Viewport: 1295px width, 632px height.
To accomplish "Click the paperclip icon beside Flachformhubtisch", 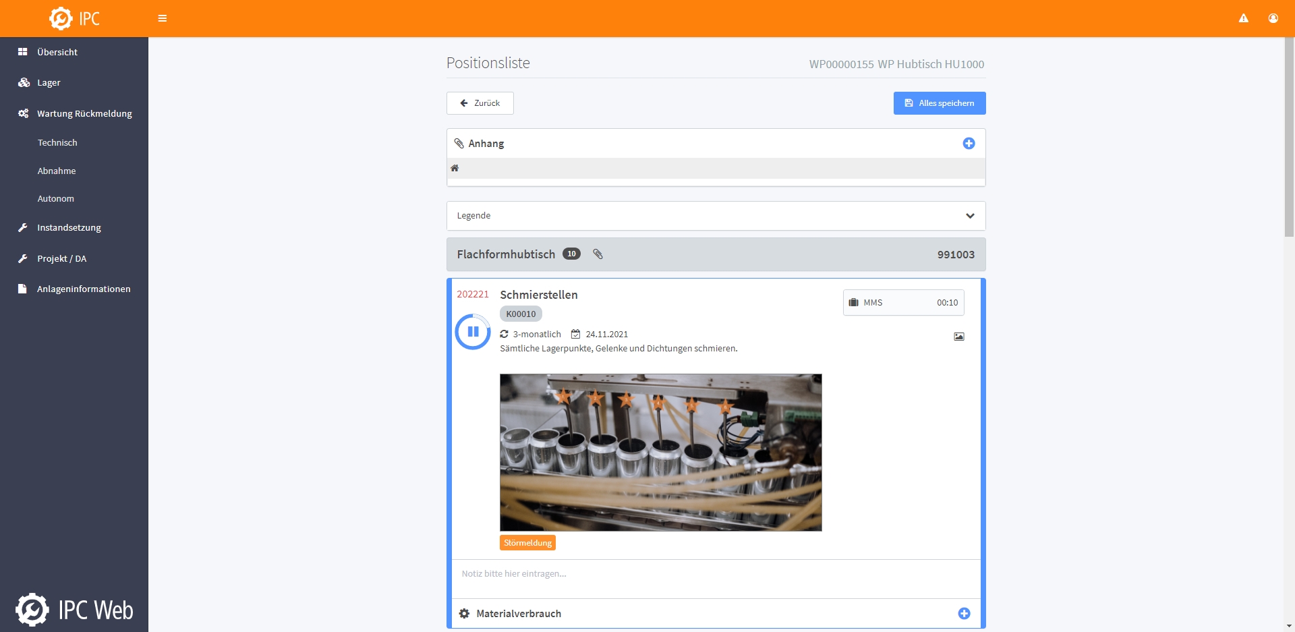I will click(598, 254).
